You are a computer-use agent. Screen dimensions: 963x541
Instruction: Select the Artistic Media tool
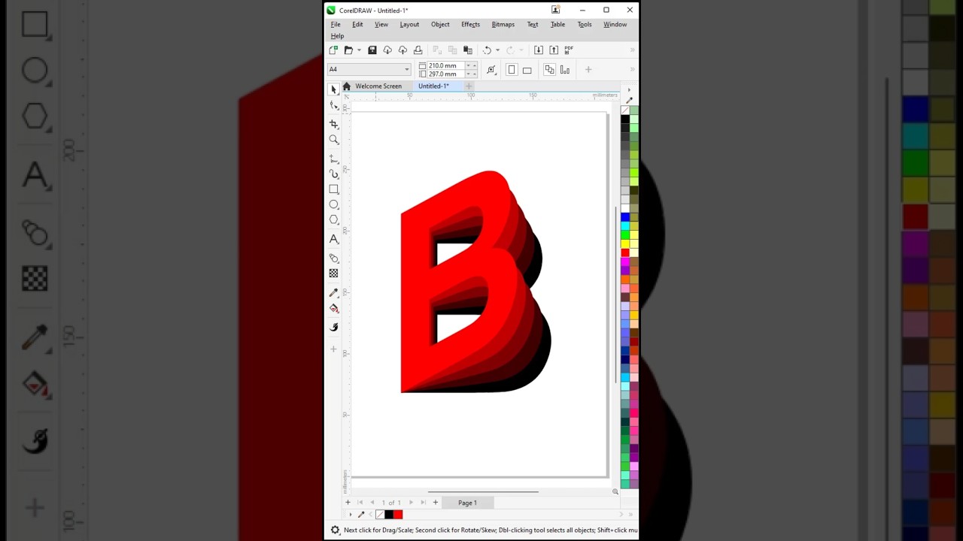pos(334,174)
